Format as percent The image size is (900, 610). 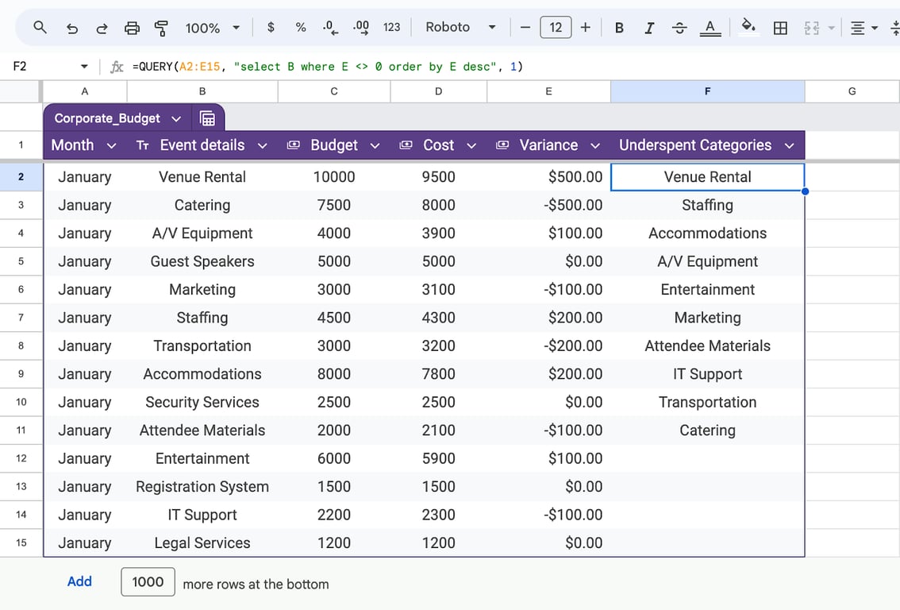tap(301, 27)
